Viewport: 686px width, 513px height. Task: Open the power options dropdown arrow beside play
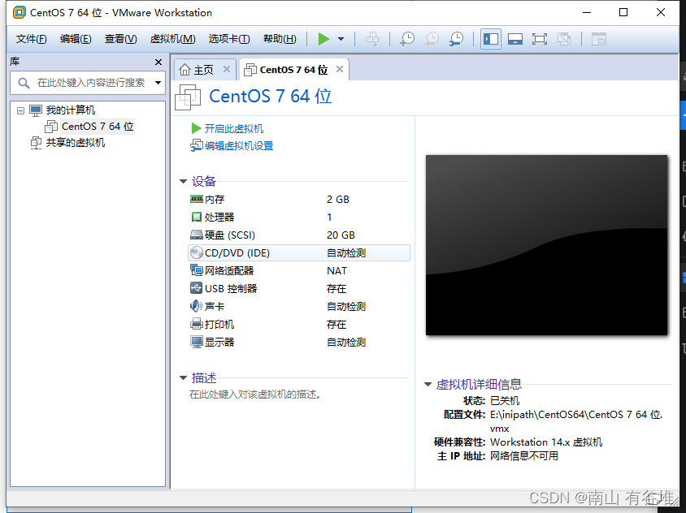click(x=341, y=39)
